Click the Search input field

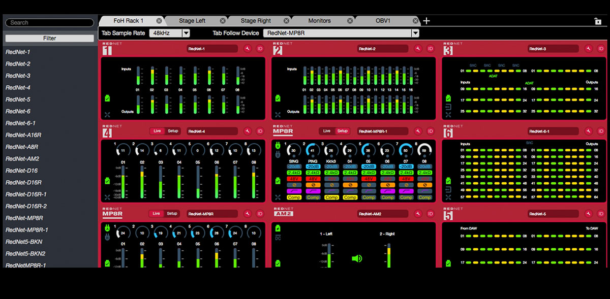[x=49, y=22]
